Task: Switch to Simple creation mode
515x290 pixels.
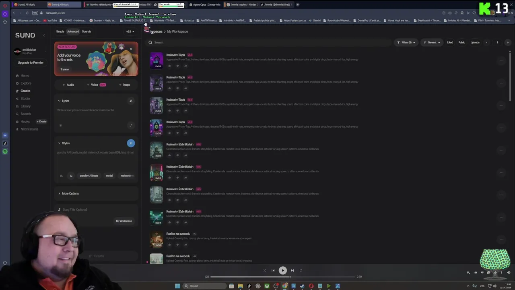Action: 60,31
